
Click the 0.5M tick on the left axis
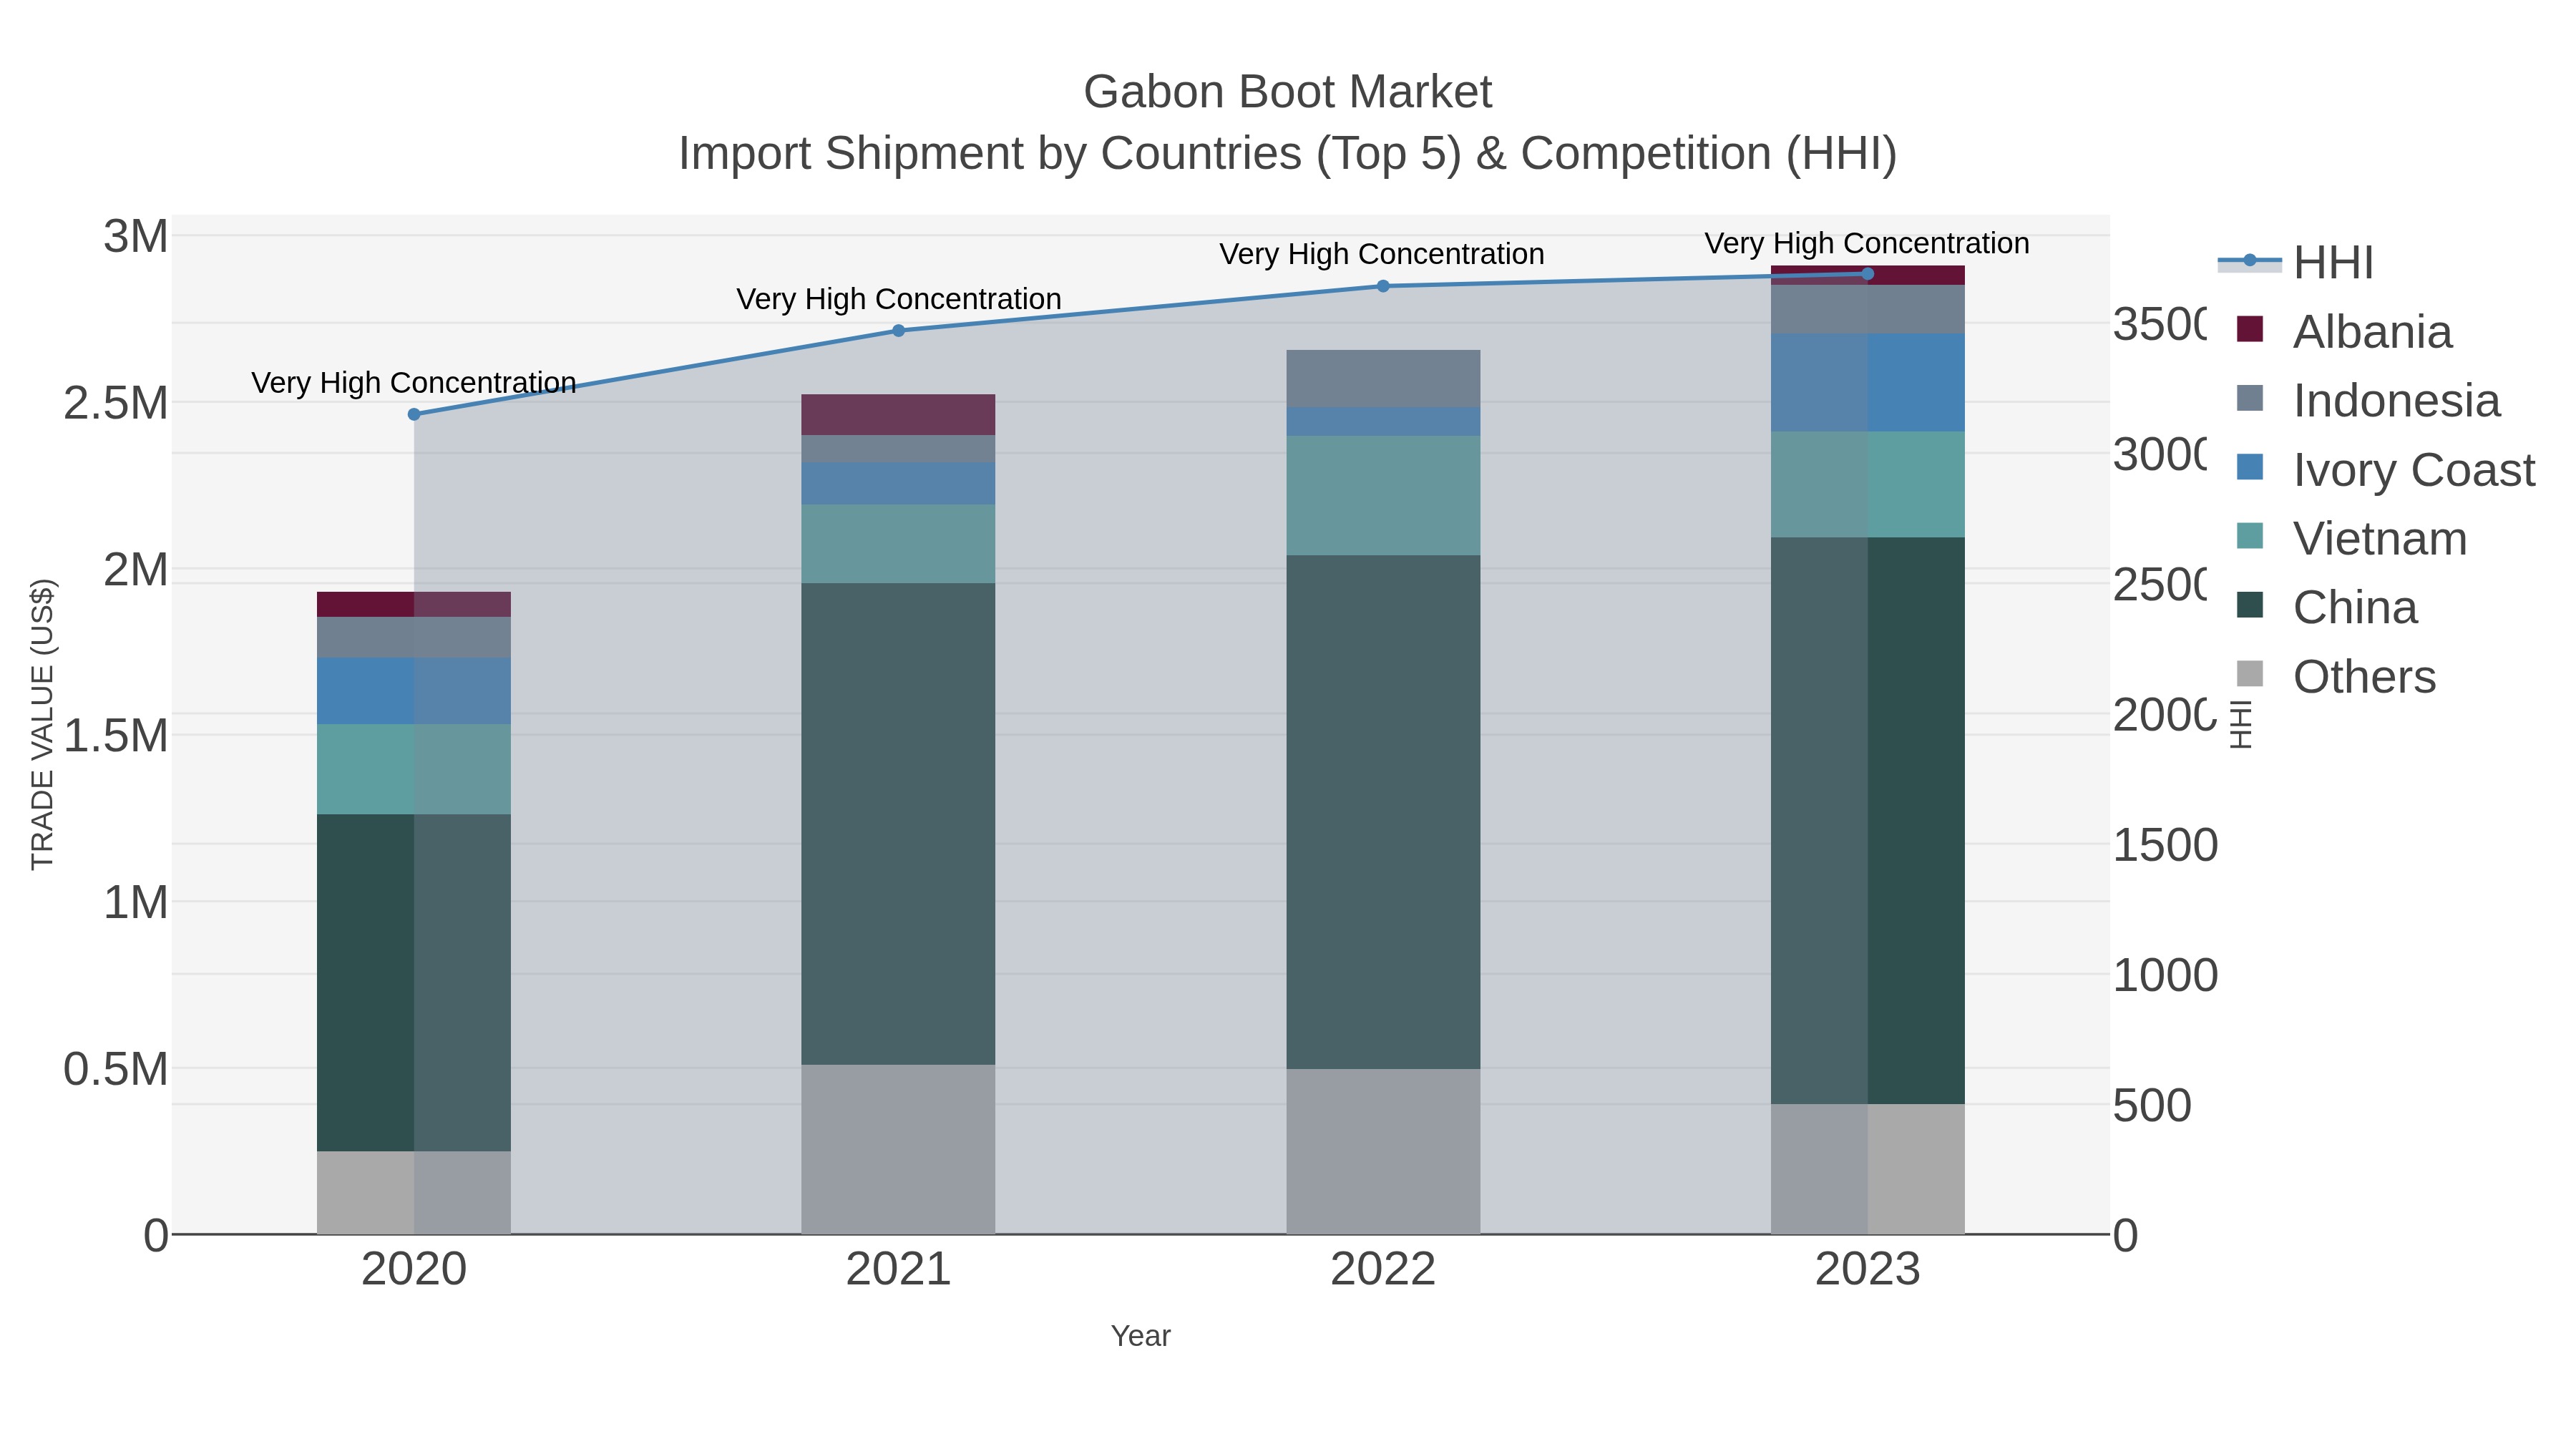[116, 1069]
